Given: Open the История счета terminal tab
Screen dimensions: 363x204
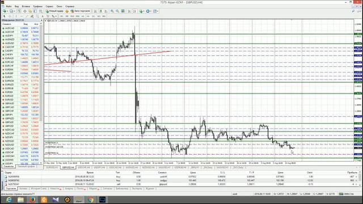Looking at the screenshot, I should (39, 189).
